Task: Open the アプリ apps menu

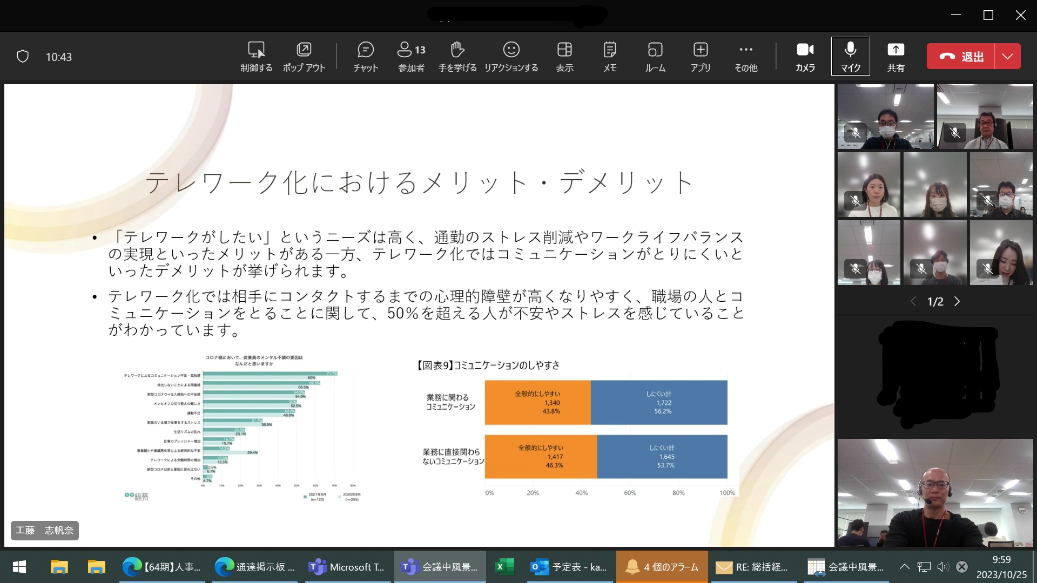Action: click(x=701, y=56)
